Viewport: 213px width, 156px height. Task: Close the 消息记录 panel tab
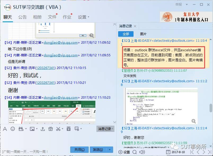click(x=135, y=26)
